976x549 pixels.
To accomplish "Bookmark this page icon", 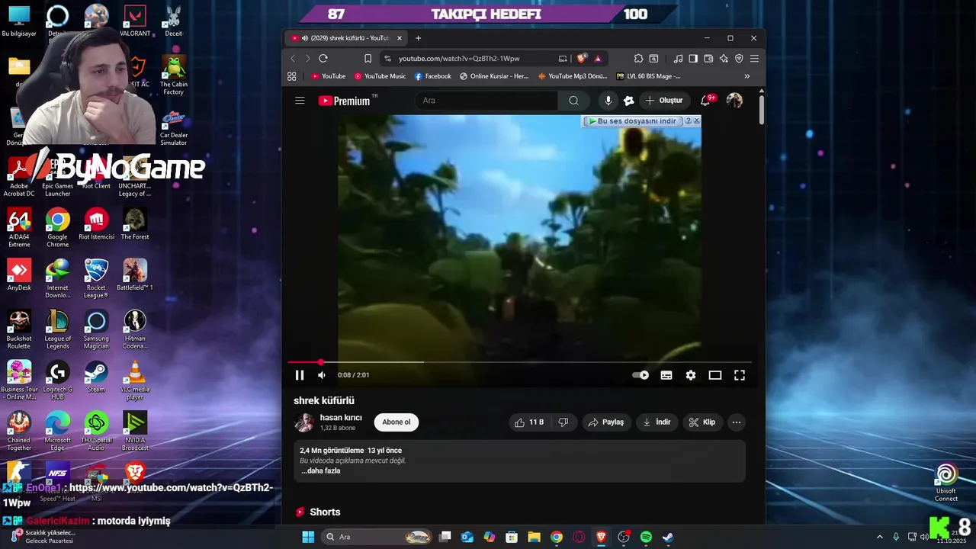I will point(368,59).
